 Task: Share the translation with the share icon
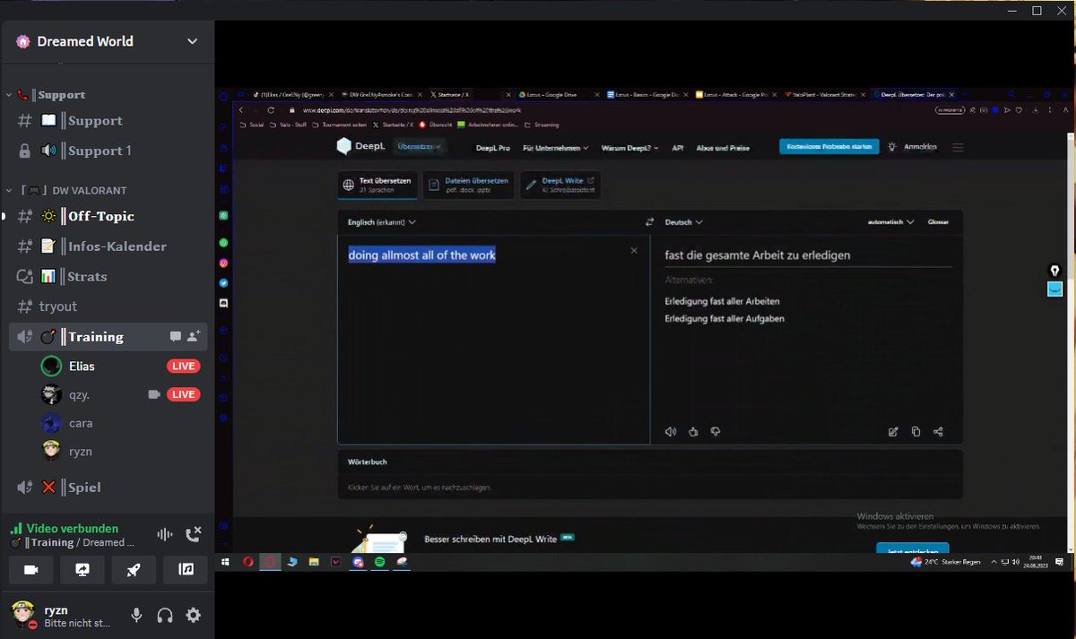pos(938,431)
